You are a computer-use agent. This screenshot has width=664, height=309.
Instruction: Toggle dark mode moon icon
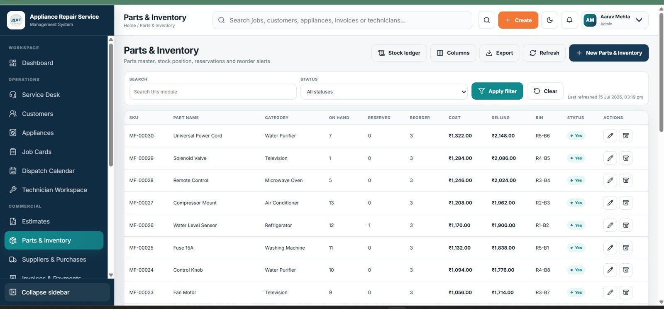click(549, 20)
